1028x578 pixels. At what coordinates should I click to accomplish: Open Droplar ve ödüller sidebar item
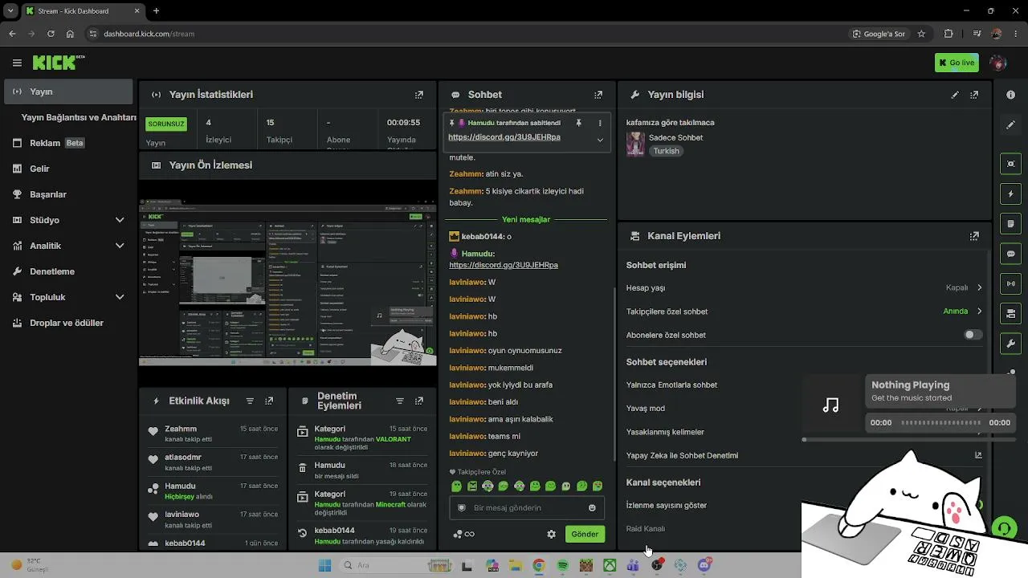67,323
